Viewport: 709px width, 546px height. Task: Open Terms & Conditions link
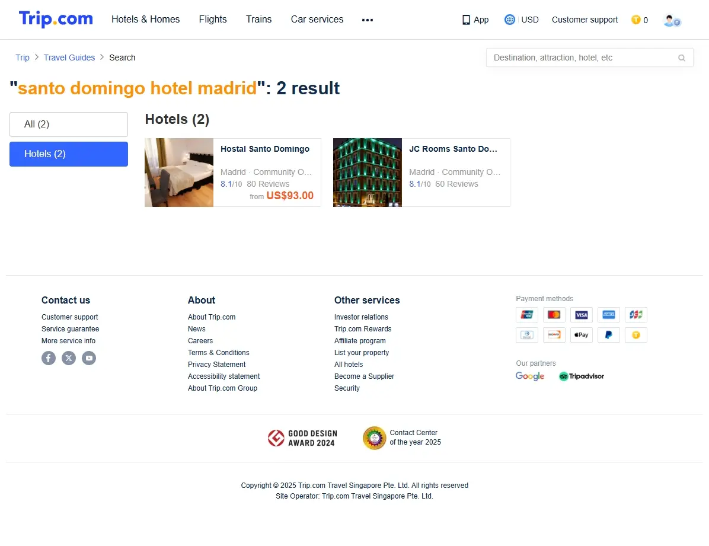[x=218, y=352]
